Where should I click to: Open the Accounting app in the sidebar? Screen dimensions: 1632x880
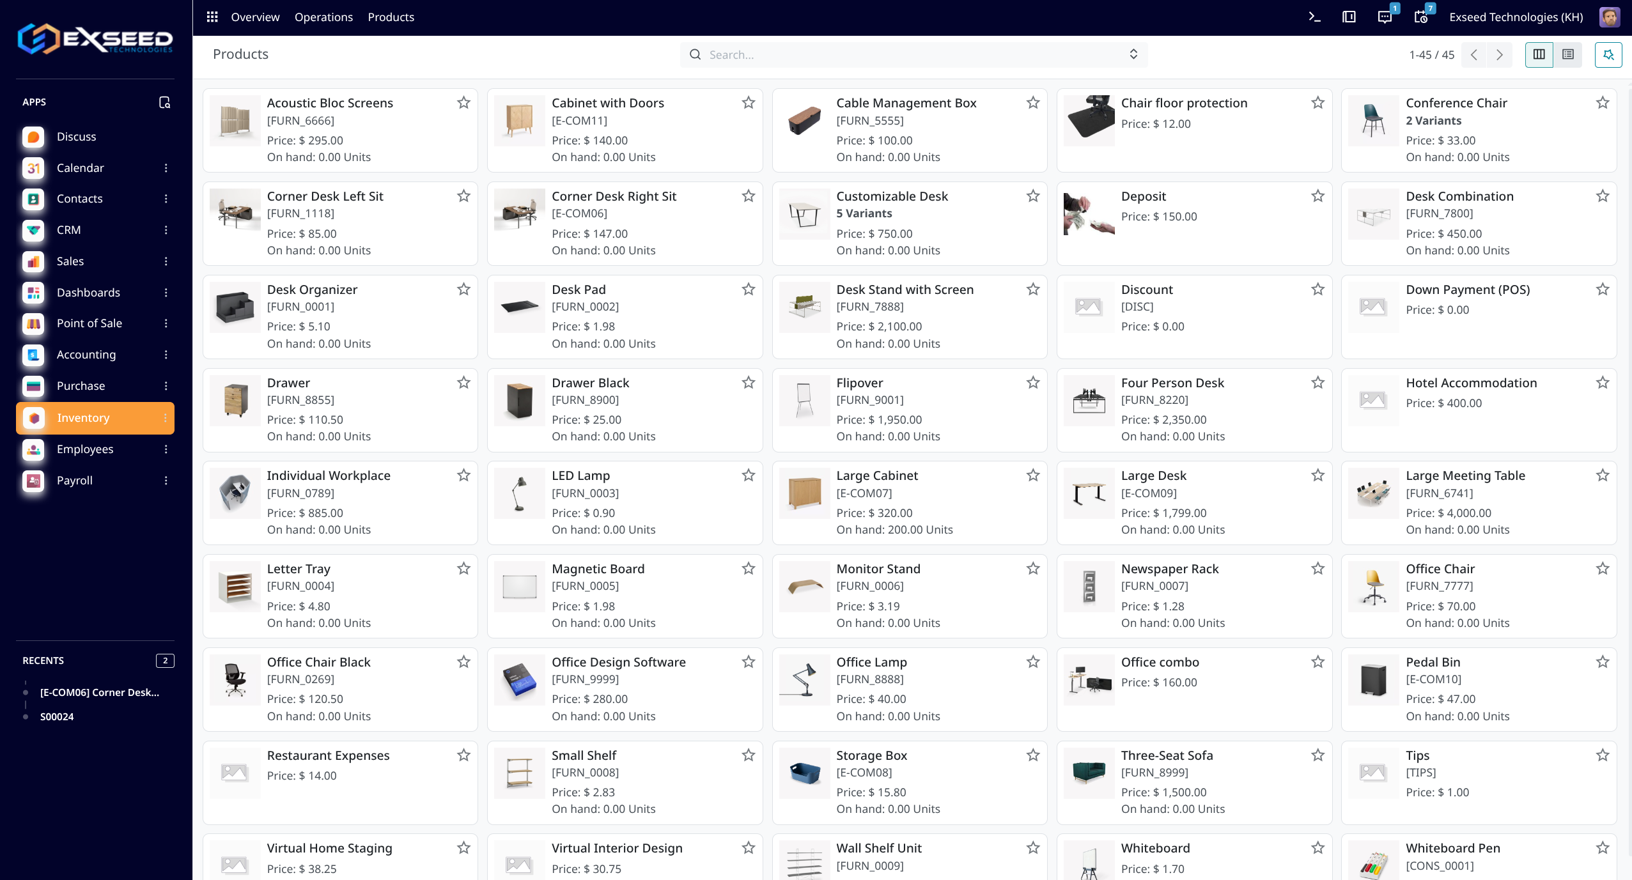(86, 355)
